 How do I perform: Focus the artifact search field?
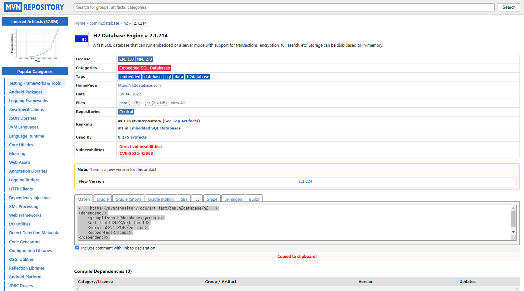(284, 7)
